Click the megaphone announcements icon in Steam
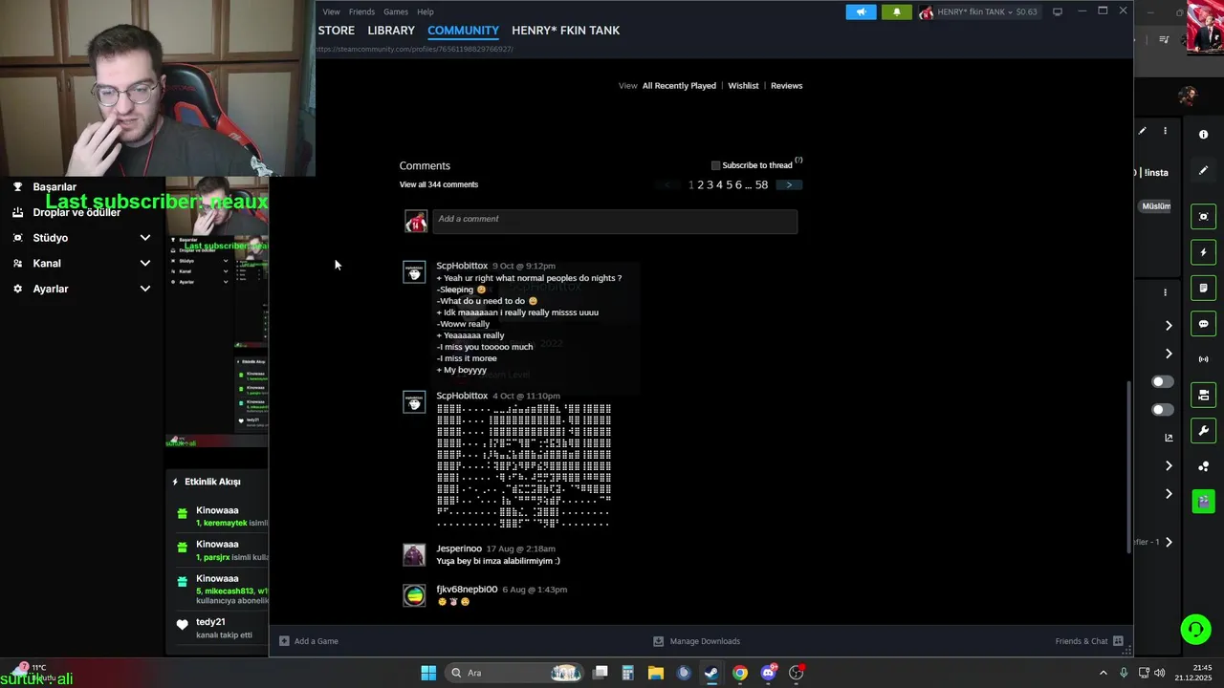This screenshot has width=1224, height=688. click(x=861, y=12)
